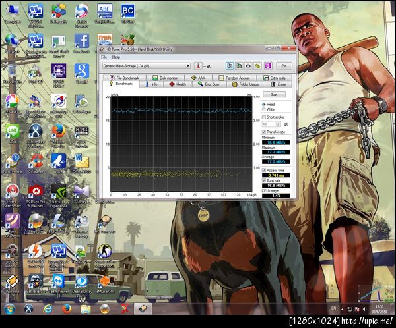396x328 pixels.
Task: Switch to the File Benchmark tab
Action: pyautogui.click(x=124, y=78)
